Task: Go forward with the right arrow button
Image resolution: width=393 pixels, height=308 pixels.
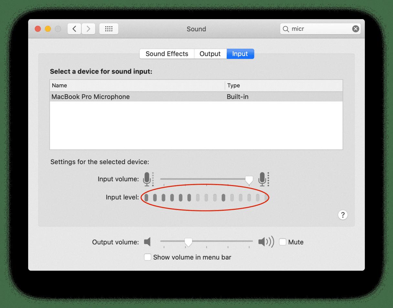Action: pyautogui.click(x=88, y=29)
